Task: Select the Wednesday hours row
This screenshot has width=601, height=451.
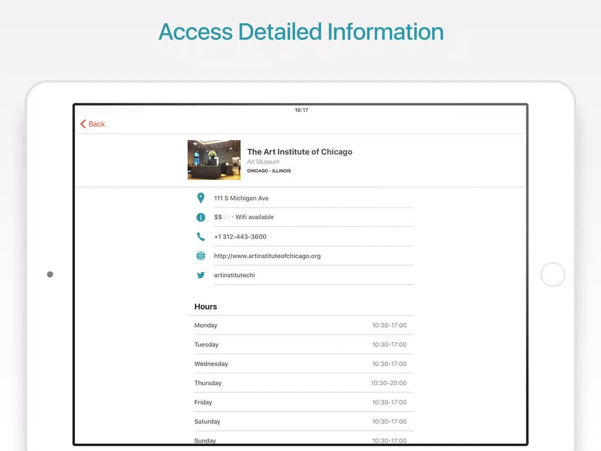Action: pyautogui.click(x=300, y=364)
